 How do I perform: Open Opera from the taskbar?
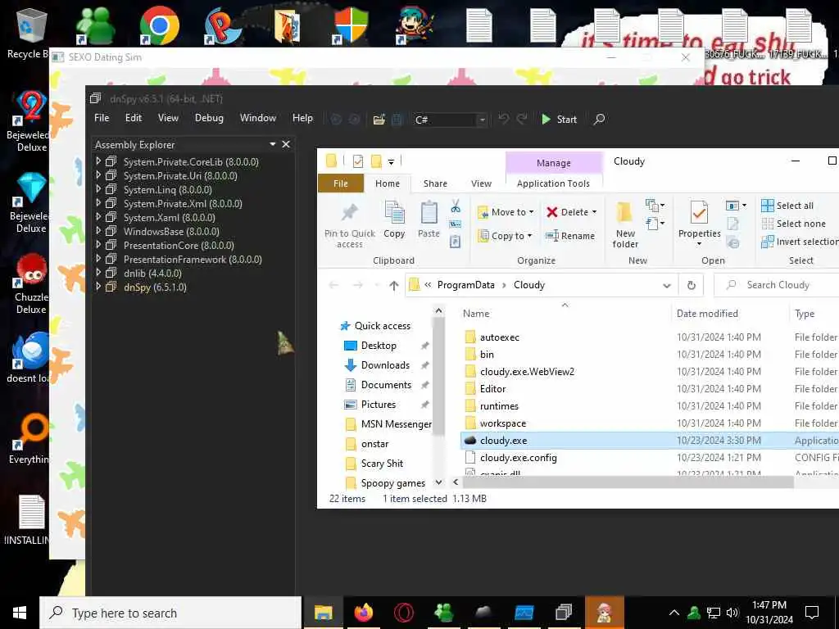[x=403, y=613]
